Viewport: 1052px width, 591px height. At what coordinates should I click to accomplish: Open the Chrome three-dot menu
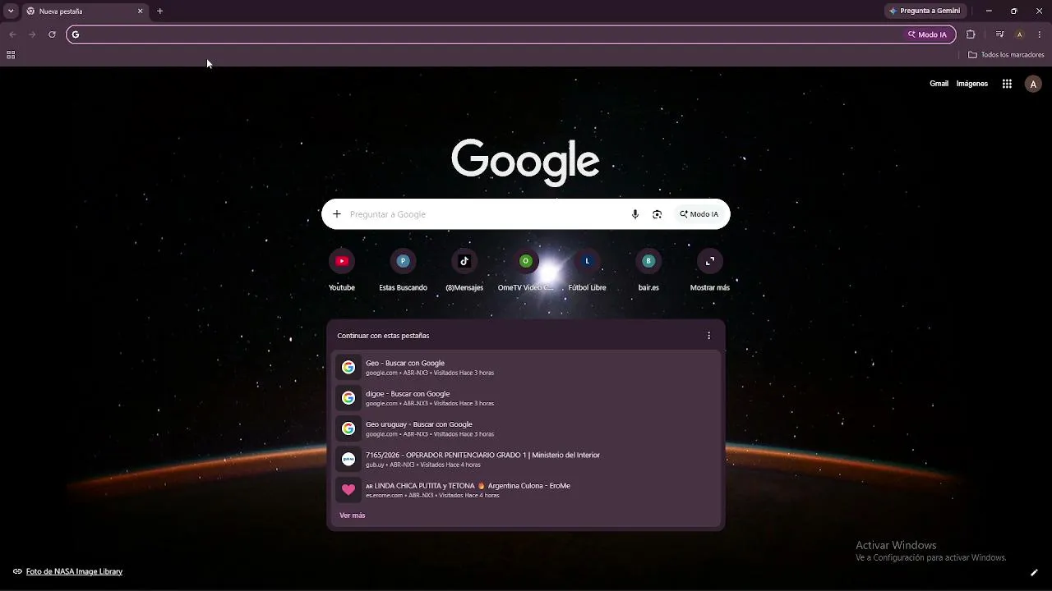click(x=1040, y=34)
